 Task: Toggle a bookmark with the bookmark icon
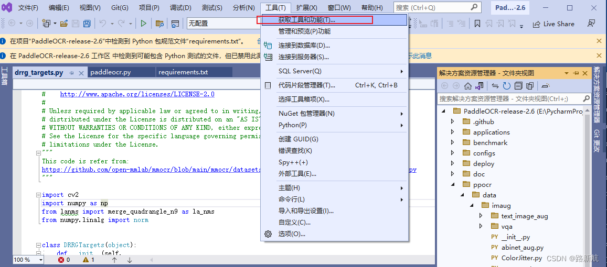pyautogui.click(x=477, y=24)
